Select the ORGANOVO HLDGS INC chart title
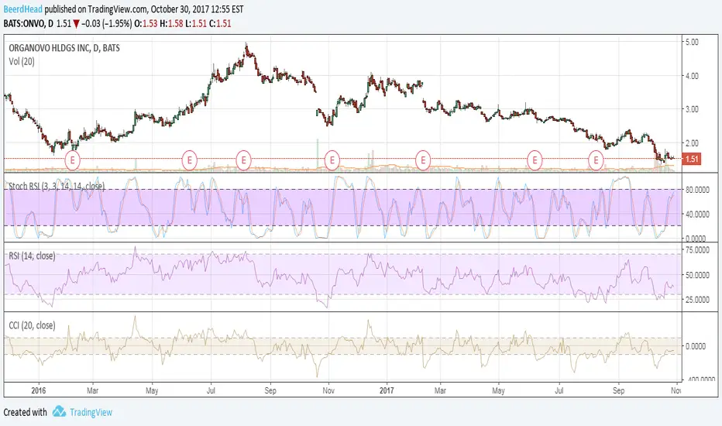The image size is (722, 426). point(64,48)
